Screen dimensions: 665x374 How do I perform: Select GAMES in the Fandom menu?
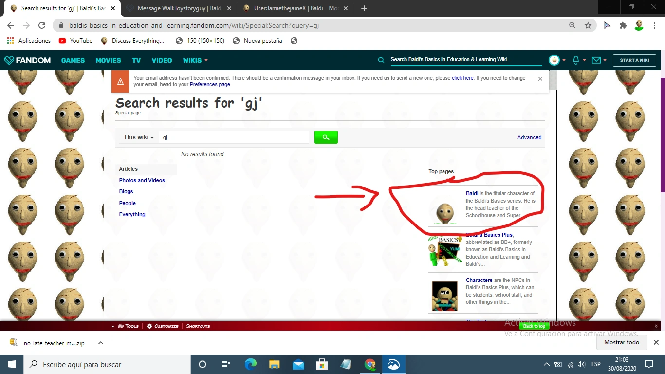point(73,60)
